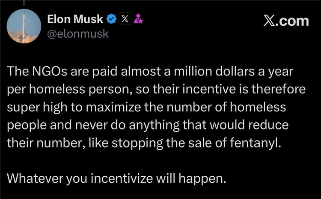Click the X affiliation badge beside name
Viewport: 321px width, 199px height.
tap(125, 19)
